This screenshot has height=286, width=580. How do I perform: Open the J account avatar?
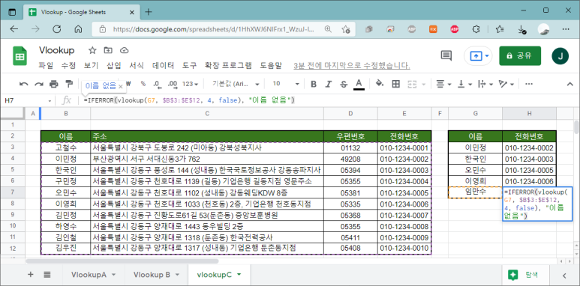[x=560, y=56]
